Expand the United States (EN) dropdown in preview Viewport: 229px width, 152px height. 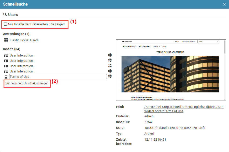coord(189,42)
